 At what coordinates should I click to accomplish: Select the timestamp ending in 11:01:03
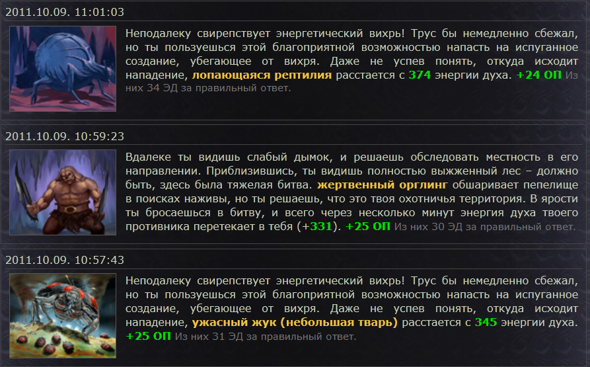65,12
